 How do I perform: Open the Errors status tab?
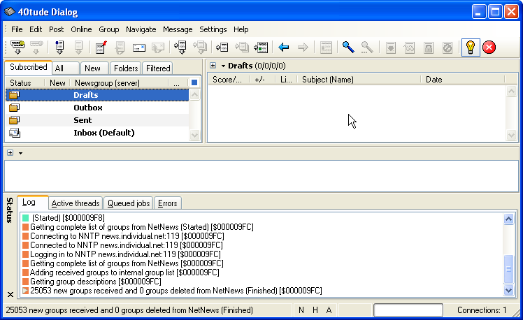(167, 203)
